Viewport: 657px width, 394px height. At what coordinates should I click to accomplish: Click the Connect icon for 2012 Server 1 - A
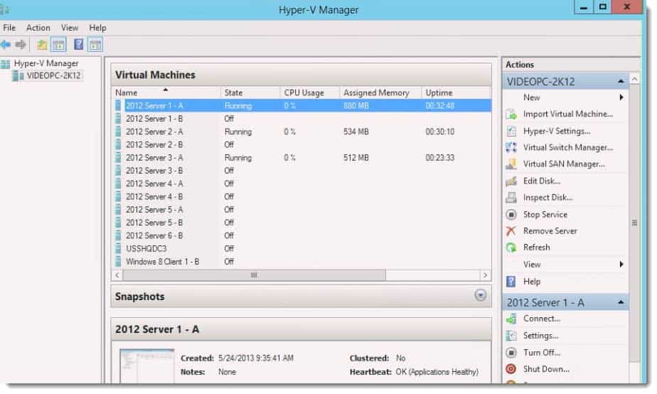511,319
